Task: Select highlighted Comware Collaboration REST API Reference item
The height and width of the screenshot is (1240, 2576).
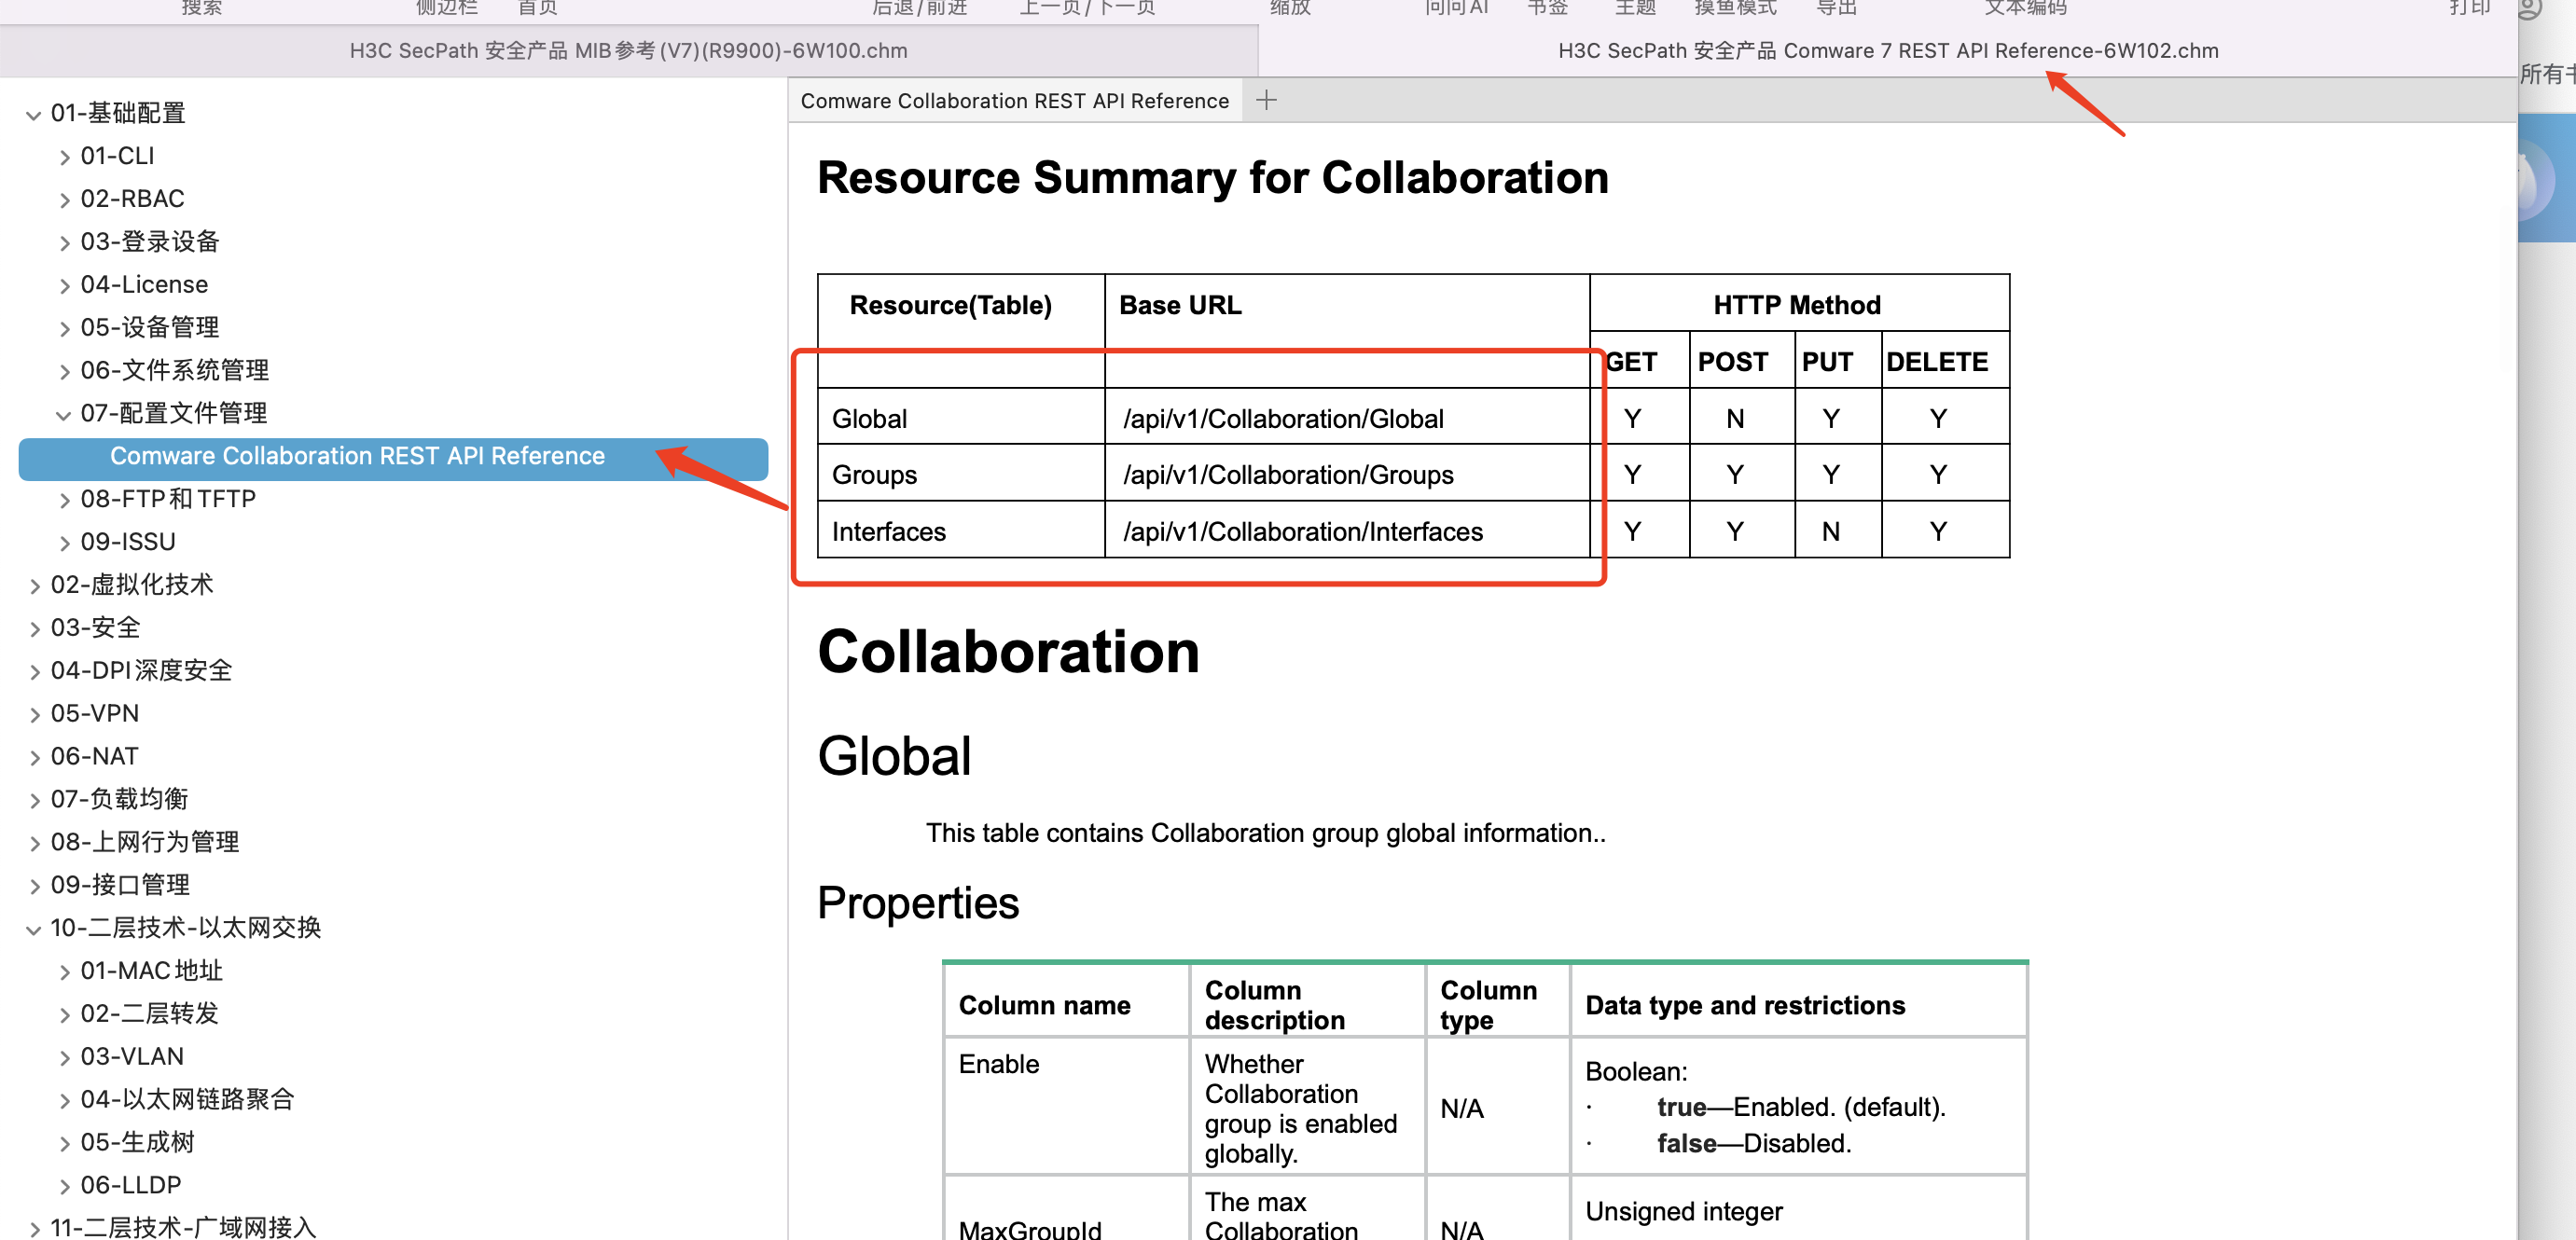Action: click(x=357, y=456)
